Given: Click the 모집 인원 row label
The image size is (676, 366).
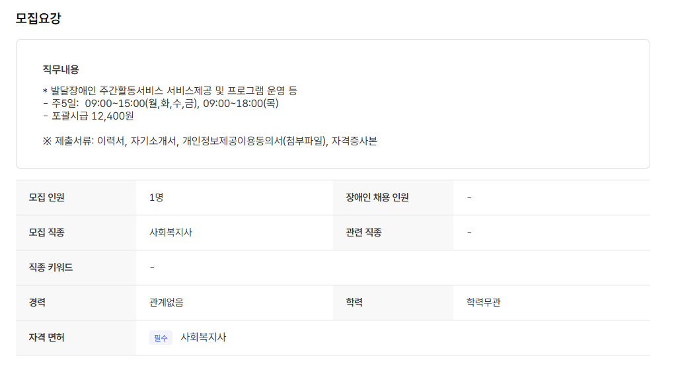Looking at the screenshot, I should [x=47, y=198].
